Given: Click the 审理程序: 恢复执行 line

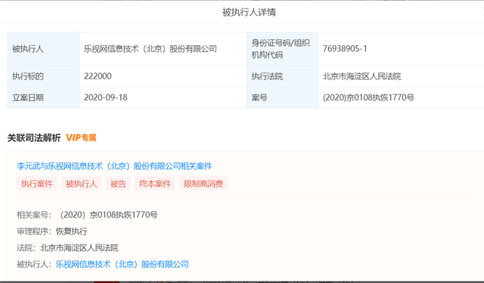Looking at the screenshot, I should [52, 231].
